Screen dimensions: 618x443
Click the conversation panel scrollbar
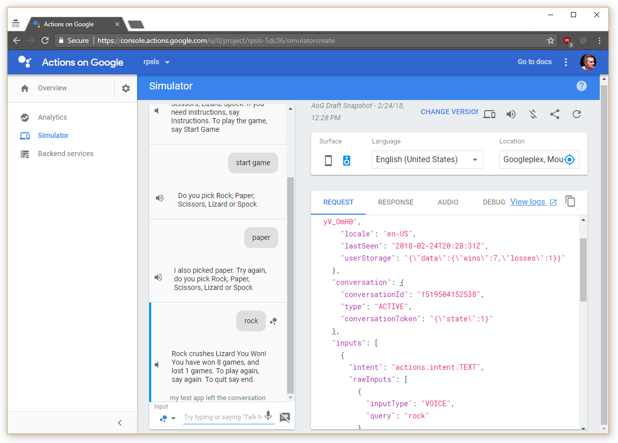pyautogui.click(x=290, y=283)
